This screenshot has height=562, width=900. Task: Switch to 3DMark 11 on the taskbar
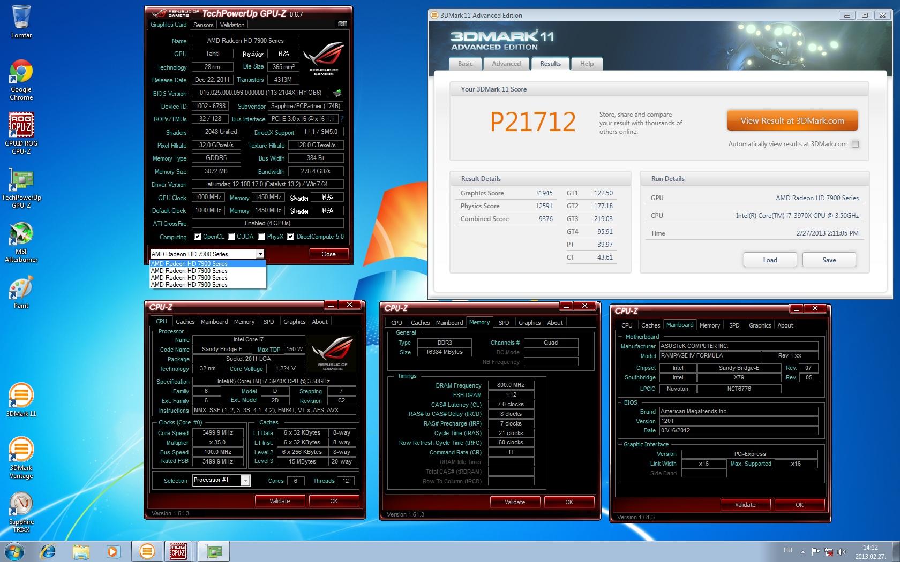coord(147,551)
